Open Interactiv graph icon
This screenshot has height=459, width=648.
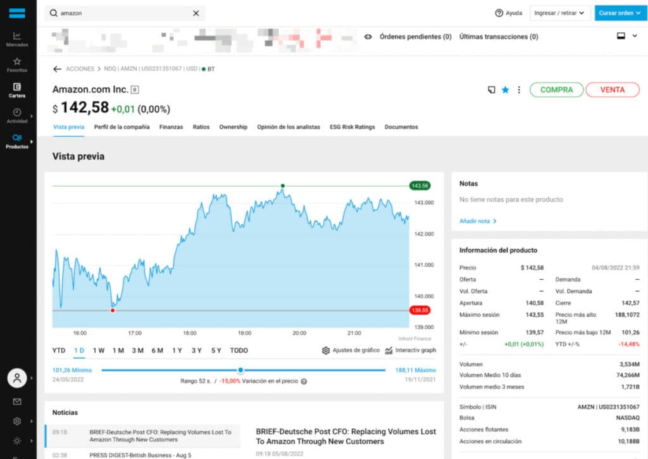coord(389,351)
